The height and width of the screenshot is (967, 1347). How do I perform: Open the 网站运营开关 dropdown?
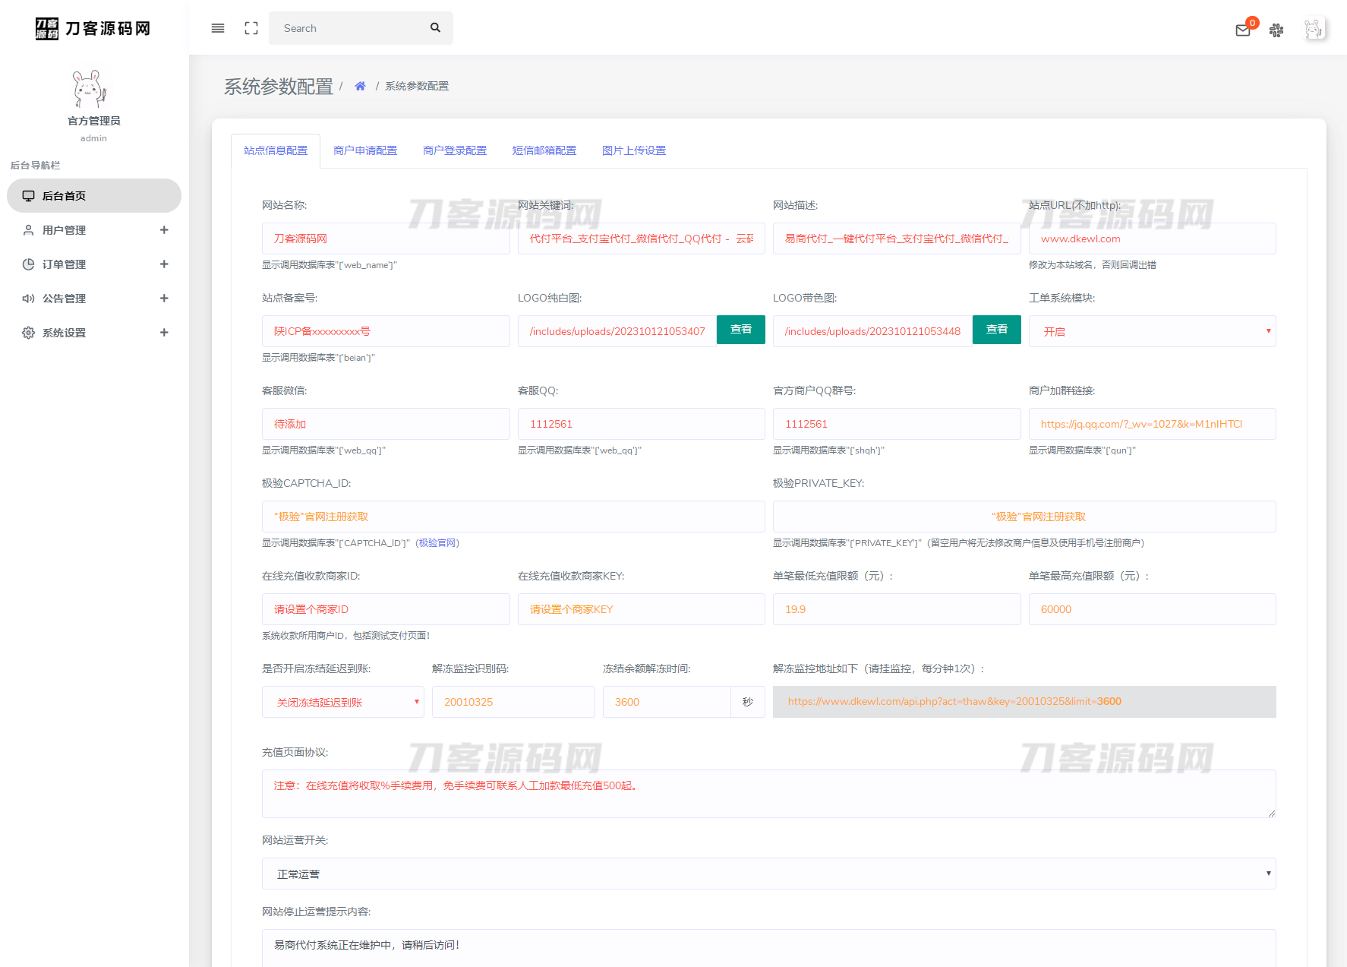pos(768,874)
